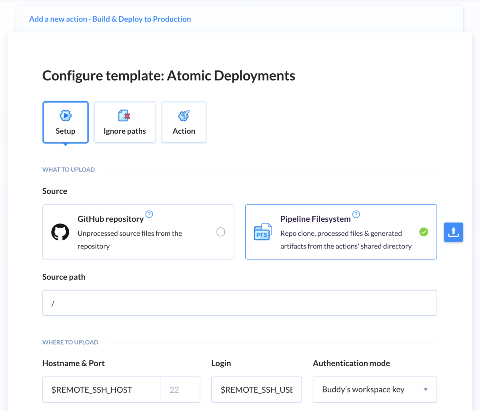
Task: Open the Setup tab
Action: [66, 122]
